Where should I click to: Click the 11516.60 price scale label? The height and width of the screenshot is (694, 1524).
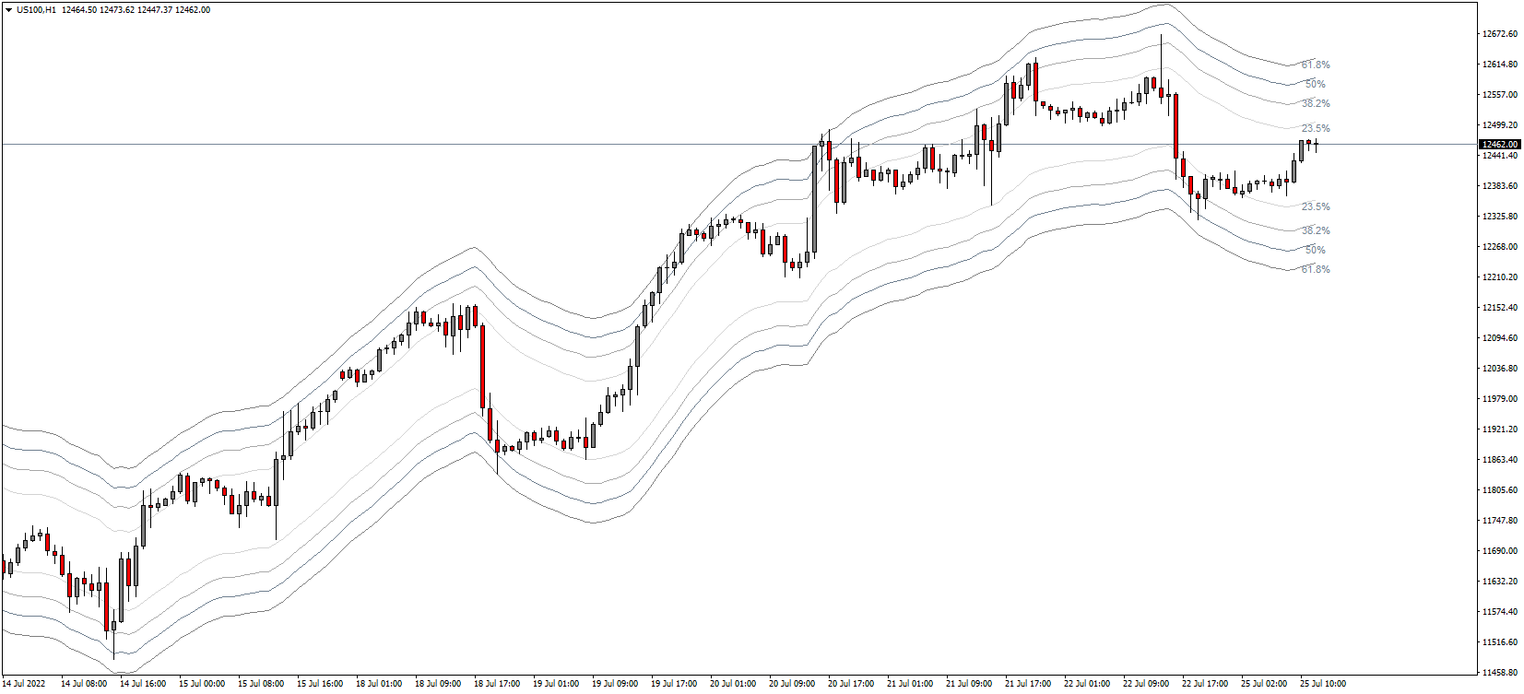click(1500, 642)
